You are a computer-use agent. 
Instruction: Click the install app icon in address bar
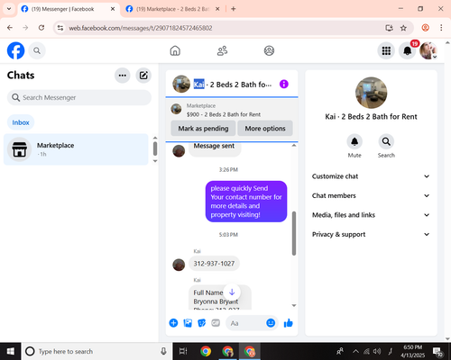pyautogui.click(x=390, y=28)
